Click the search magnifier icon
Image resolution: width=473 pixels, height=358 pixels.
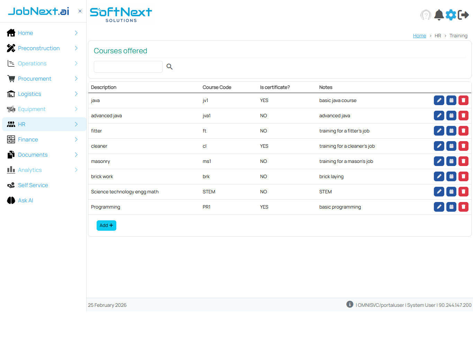(169, 67)
